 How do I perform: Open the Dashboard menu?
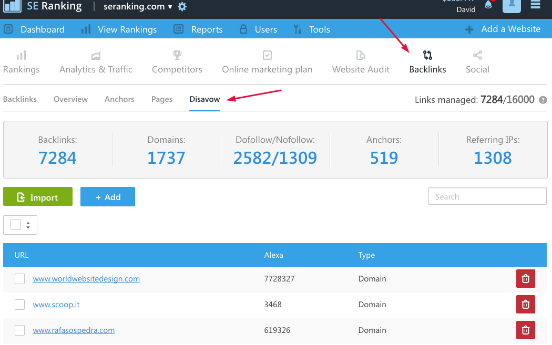[43, 29]
